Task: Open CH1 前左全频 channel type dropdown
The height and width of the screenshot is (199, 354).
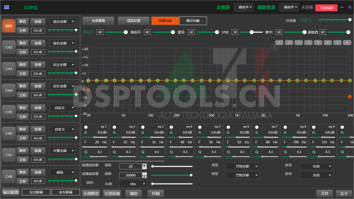Action: pyautogui.click(x=62, y=21)
